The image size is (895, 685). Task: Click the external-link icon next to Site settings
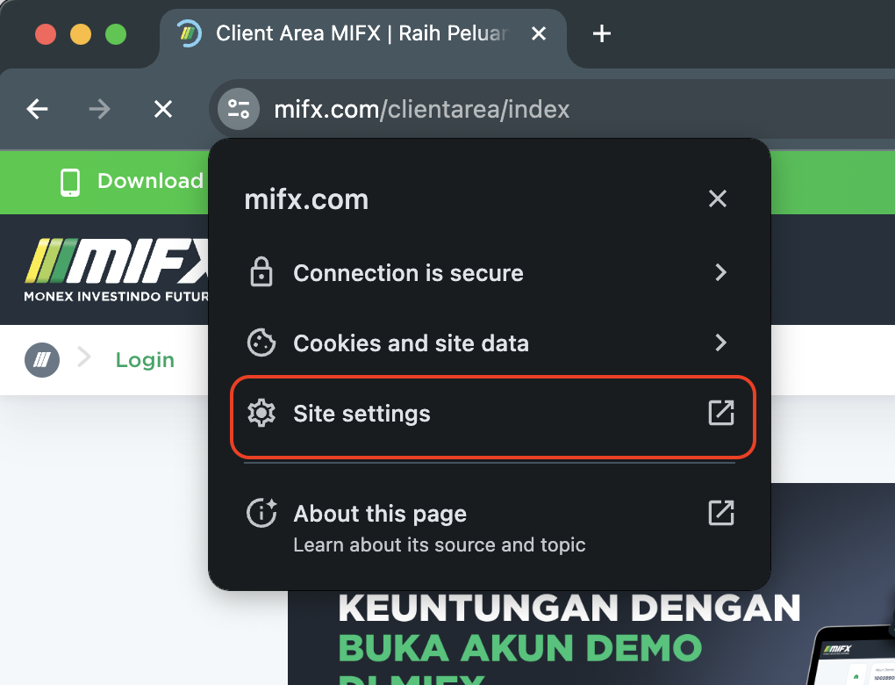pos(720,413)
